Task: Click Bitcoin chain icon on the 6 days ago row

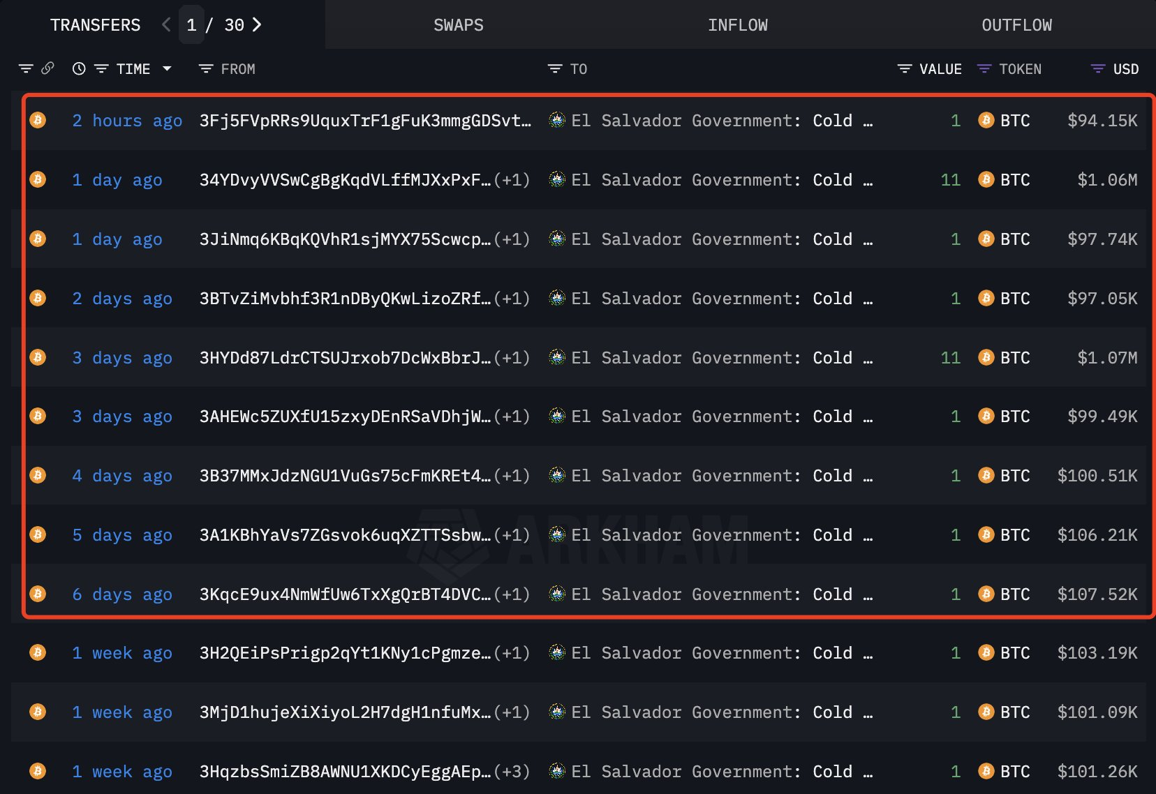Action: click(38, 594)
